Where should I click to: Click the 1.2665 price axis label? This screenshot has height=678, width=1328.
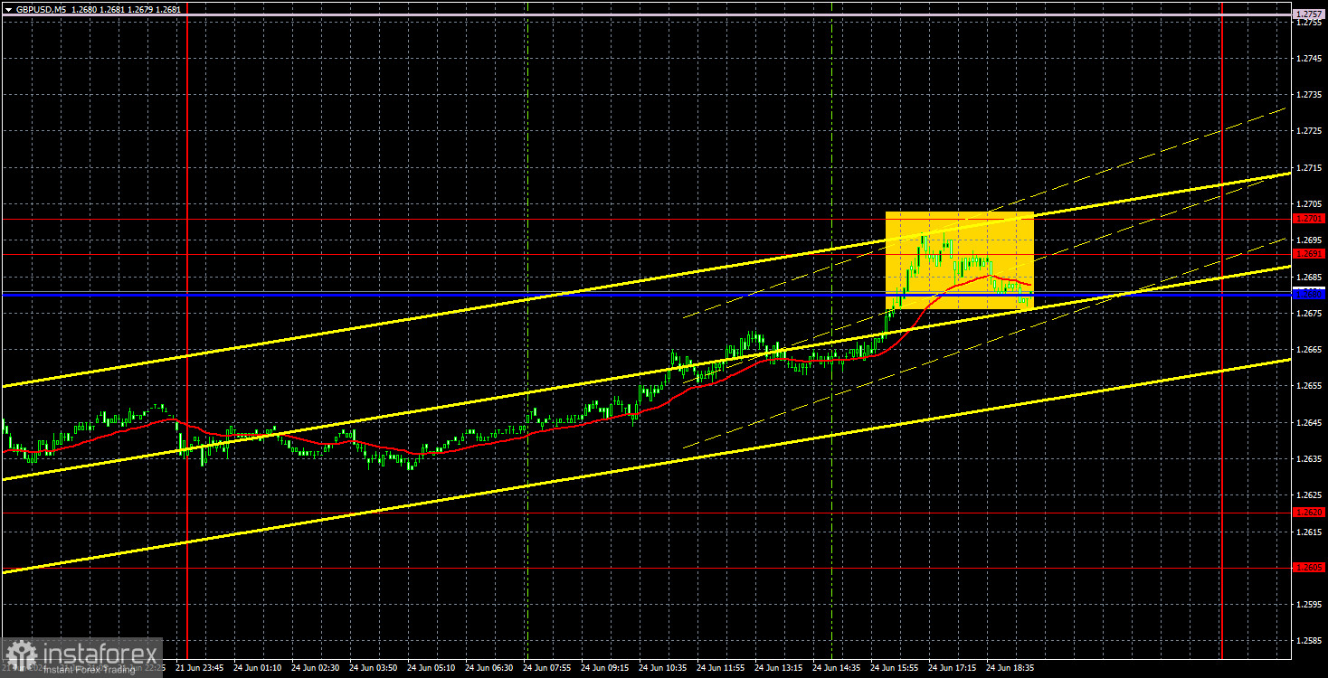pyautogui.click(x=1309, y=350)
